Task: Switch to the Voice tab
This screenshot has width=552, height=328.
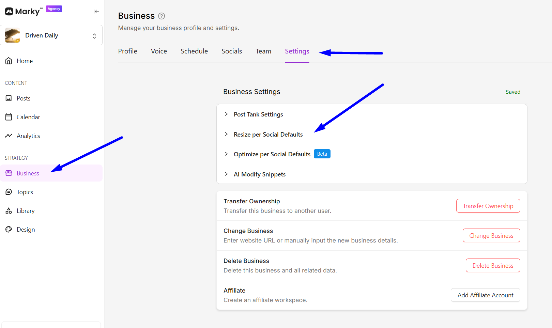Action: click(159, 51)
